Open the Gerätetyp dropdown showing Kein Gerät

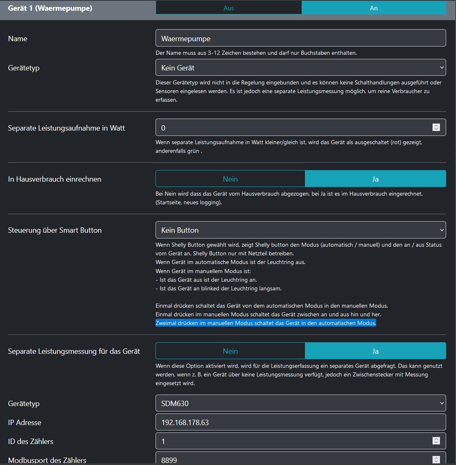300,68
